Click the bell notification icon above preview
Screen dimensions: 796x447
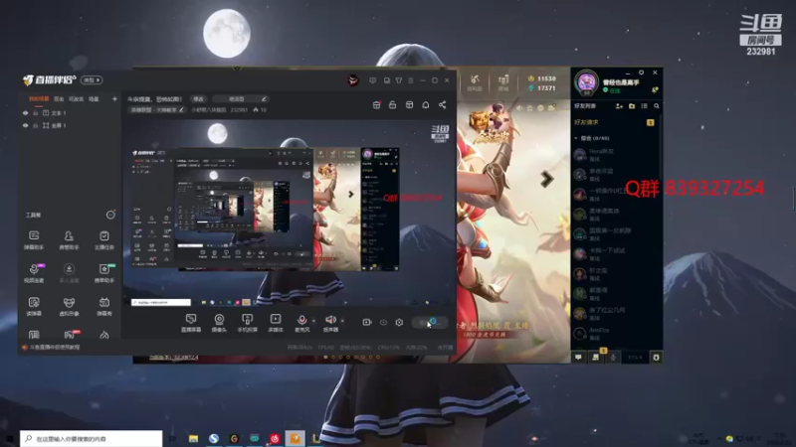(x=426, y=104)
